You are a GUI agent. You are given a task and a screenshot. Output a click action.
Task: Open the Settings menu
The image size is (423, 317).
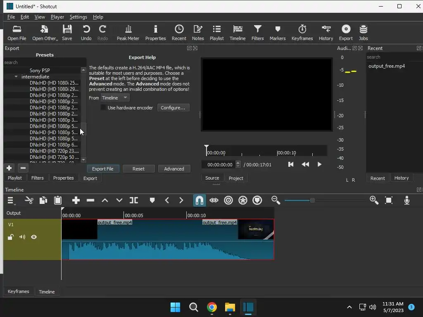(78, 17)
